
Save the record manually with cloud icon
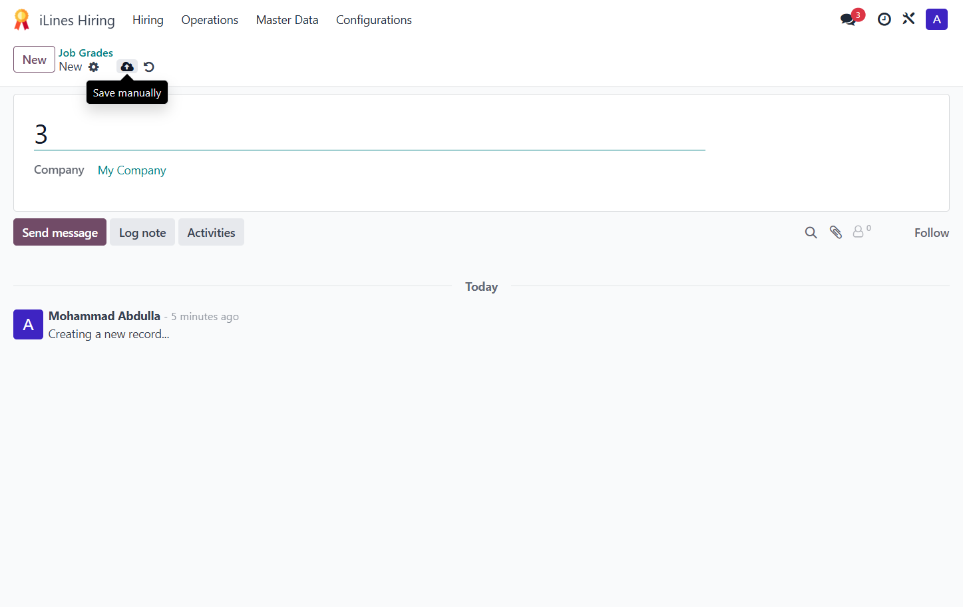(x=127, y=67)
